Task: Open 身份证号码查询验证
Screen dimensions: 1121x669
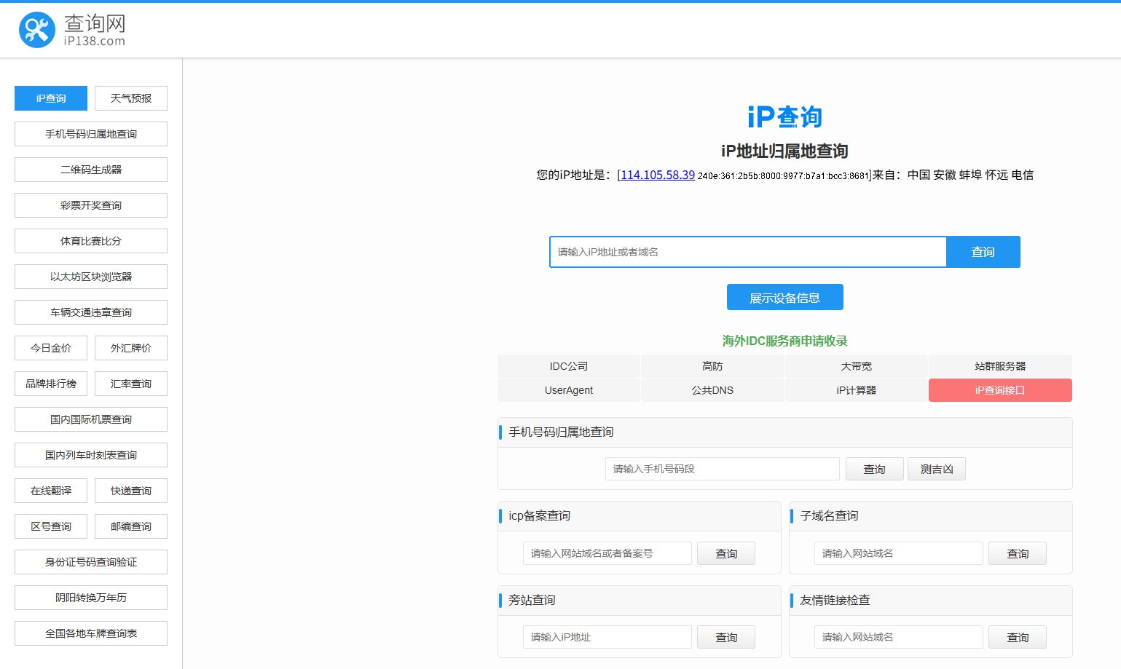Action: tap(91, 562)
